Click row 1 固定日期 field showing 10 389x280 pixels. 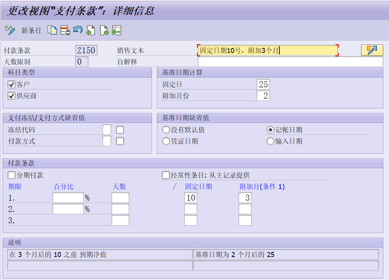pyautogui.click(x=191, y=198)
